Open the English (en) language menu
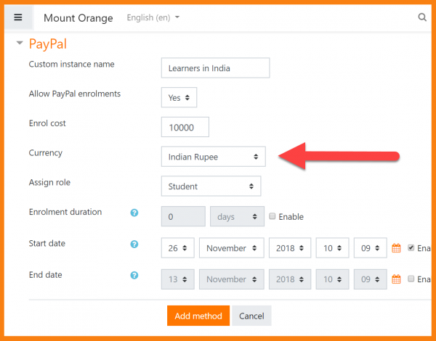436x341 pixels. click(x=153, y=17)
